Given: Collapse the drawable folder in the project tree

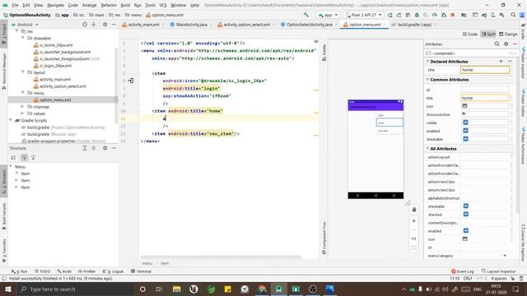Looking at the screenshot, I should tap(23, 39).
